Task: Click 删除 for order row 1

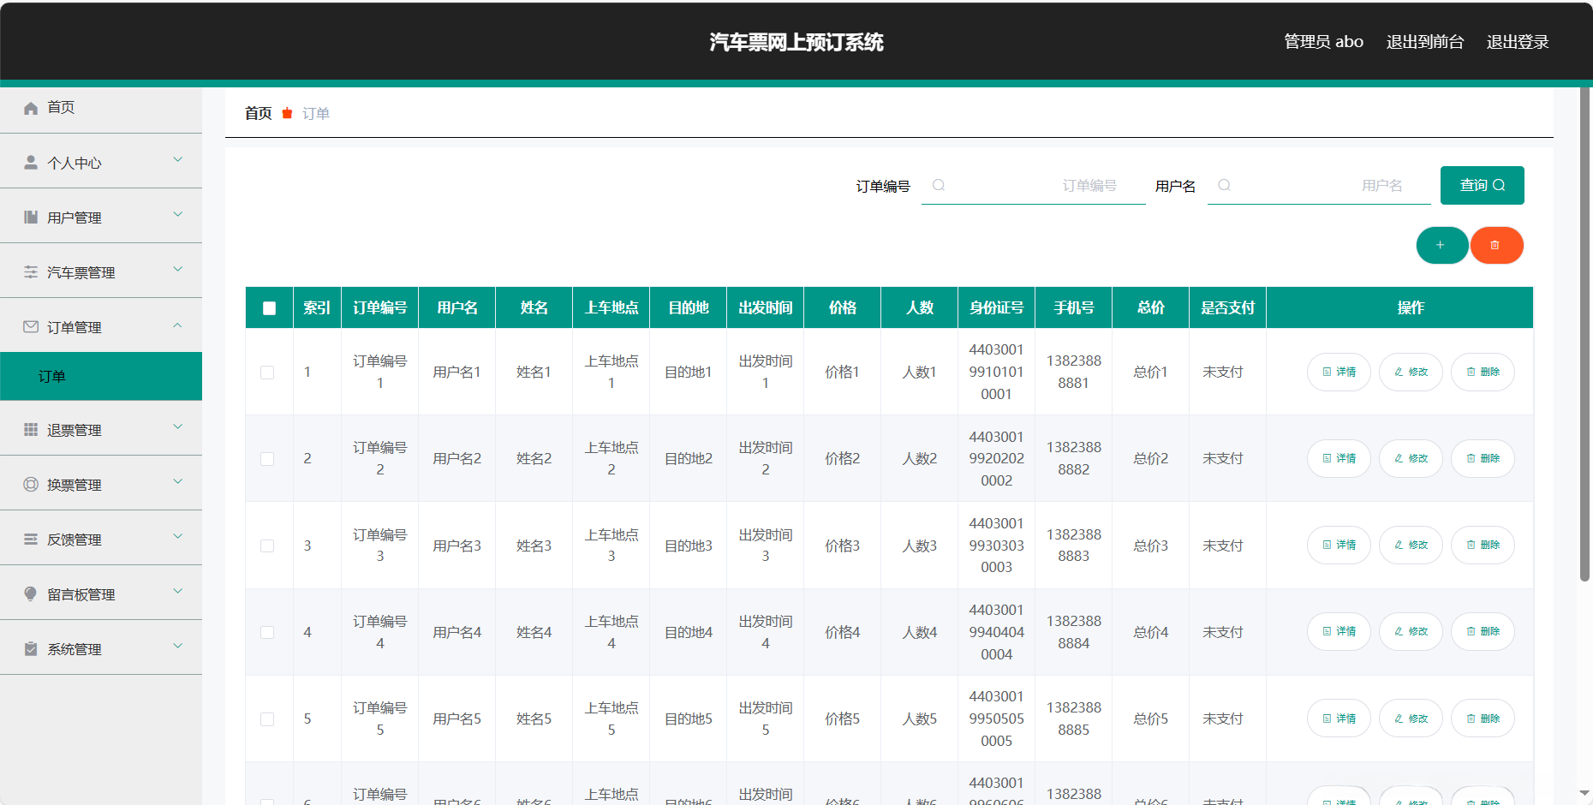Action: click(1483, 373)
